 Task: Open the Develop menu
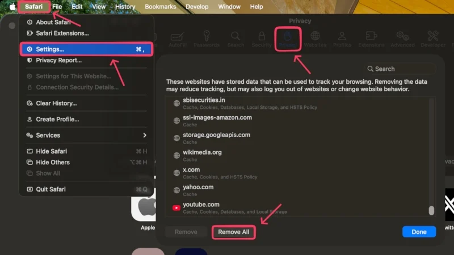197,7
